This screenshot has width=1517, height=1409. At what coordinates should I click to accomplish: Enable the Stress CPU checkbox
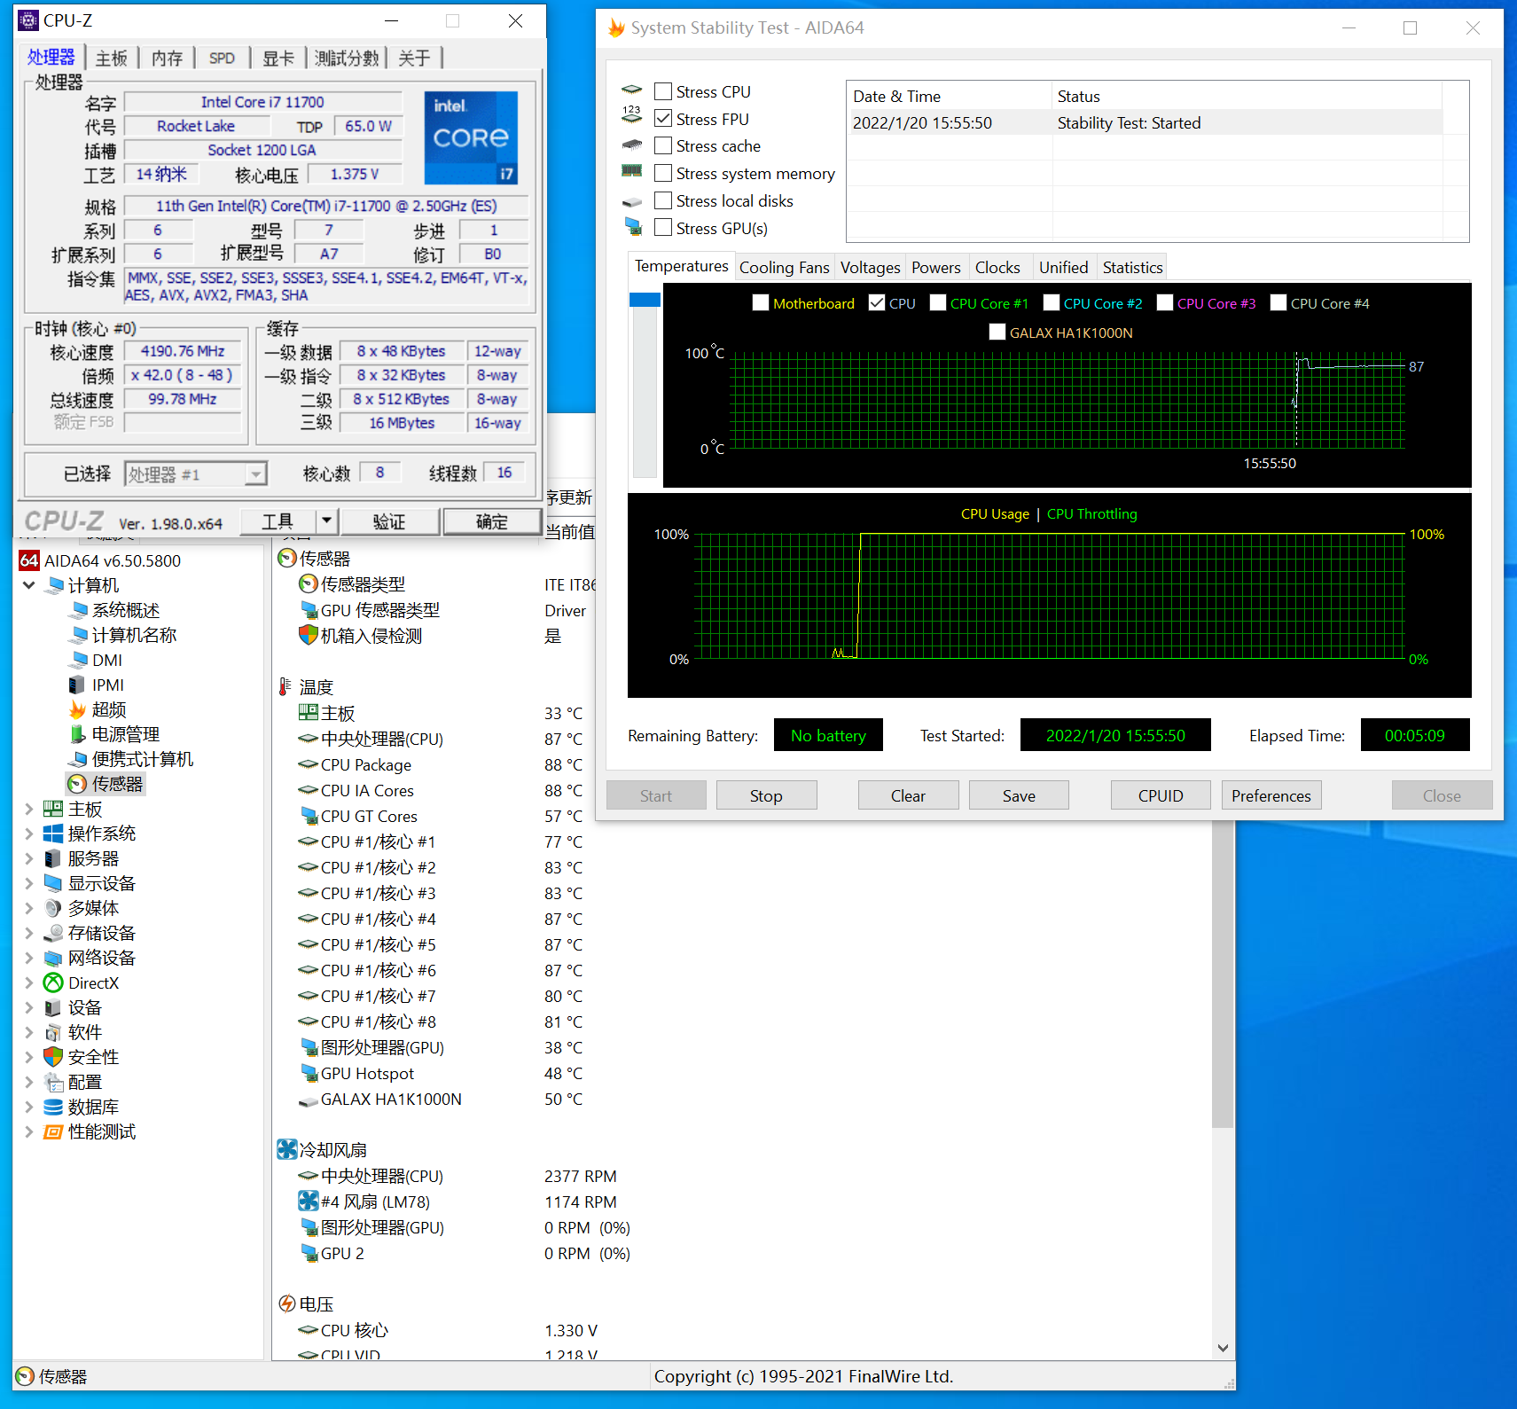(x=662, y=91)
